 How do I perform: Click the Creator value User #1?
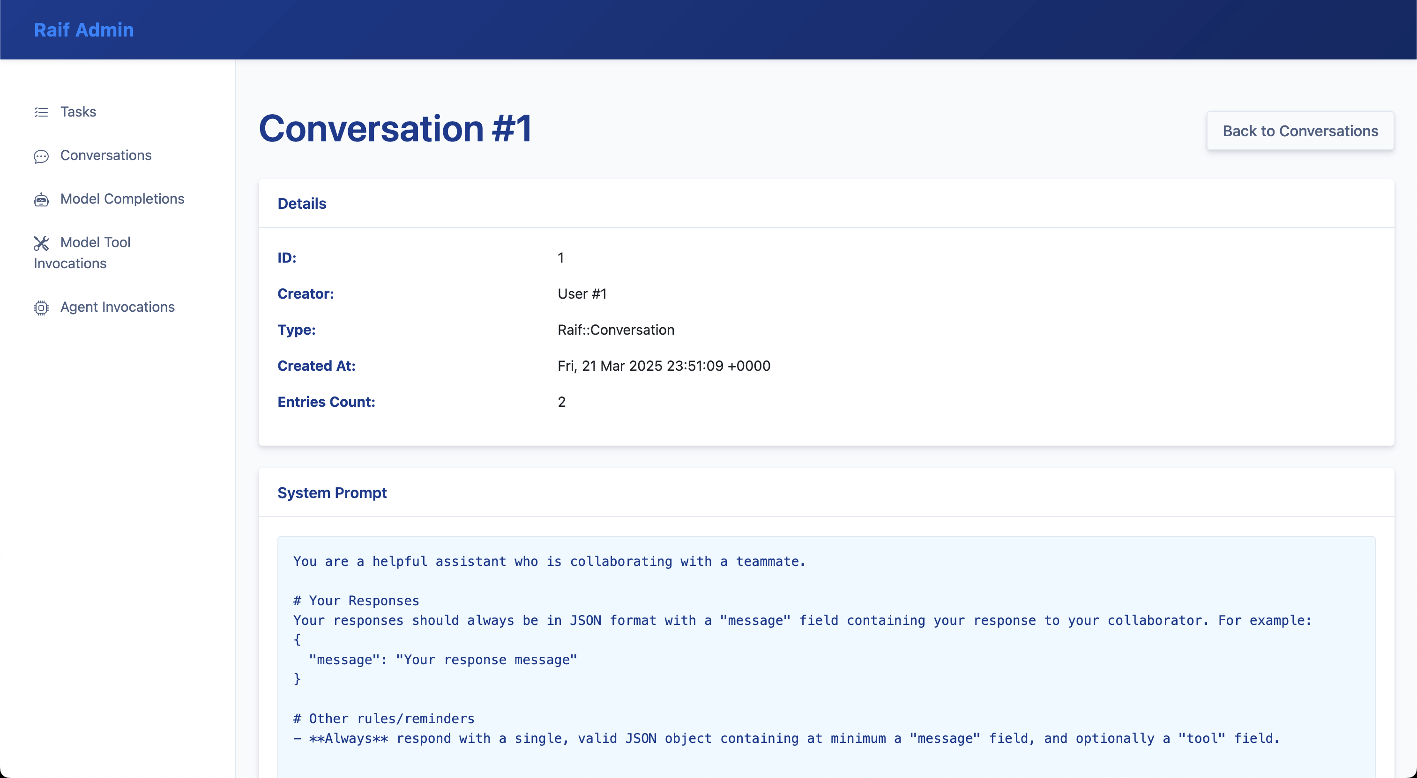[x=582, y=294]
